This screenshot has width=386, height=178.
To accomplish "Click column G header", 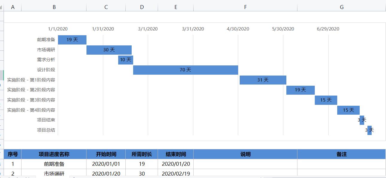I will tap(341, 7).
